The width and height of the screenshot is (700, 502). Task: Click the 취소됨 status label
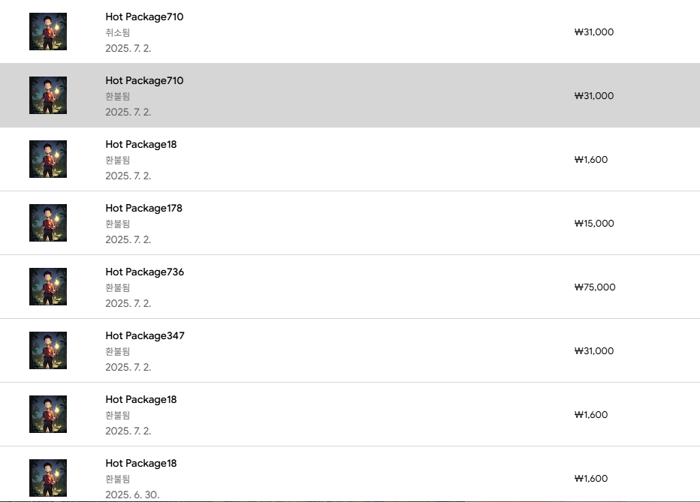click(x=118, y=32)
